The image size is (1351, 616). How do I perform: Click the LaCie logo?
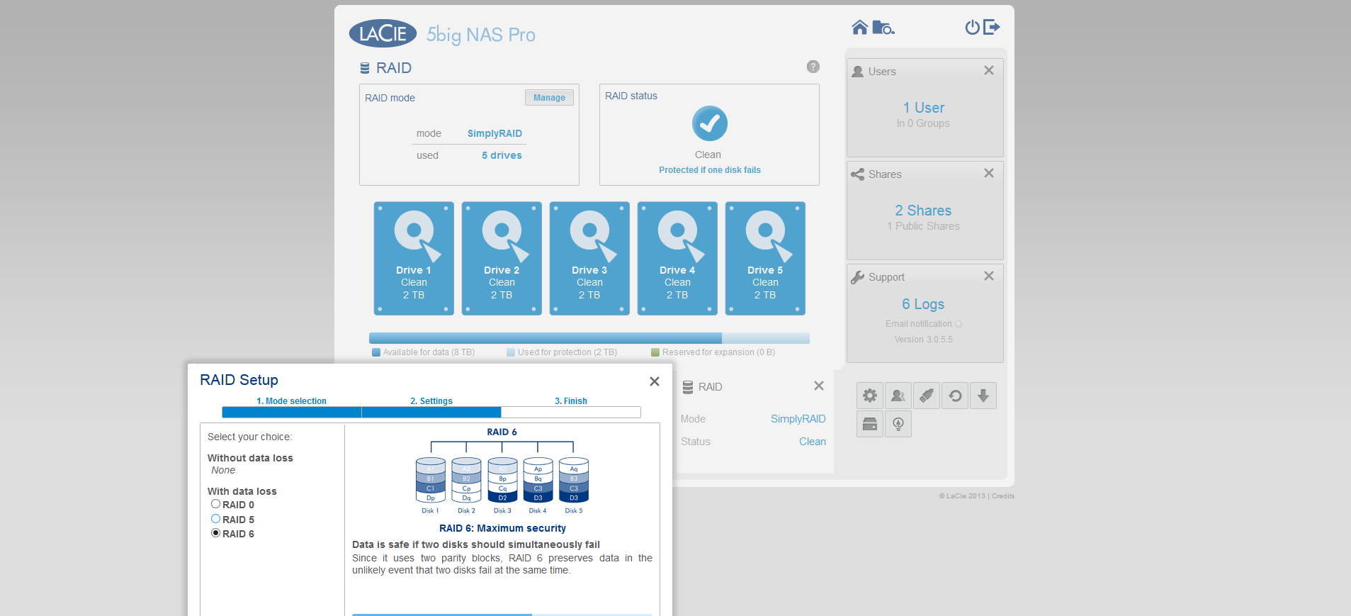(x=383, y=33)
